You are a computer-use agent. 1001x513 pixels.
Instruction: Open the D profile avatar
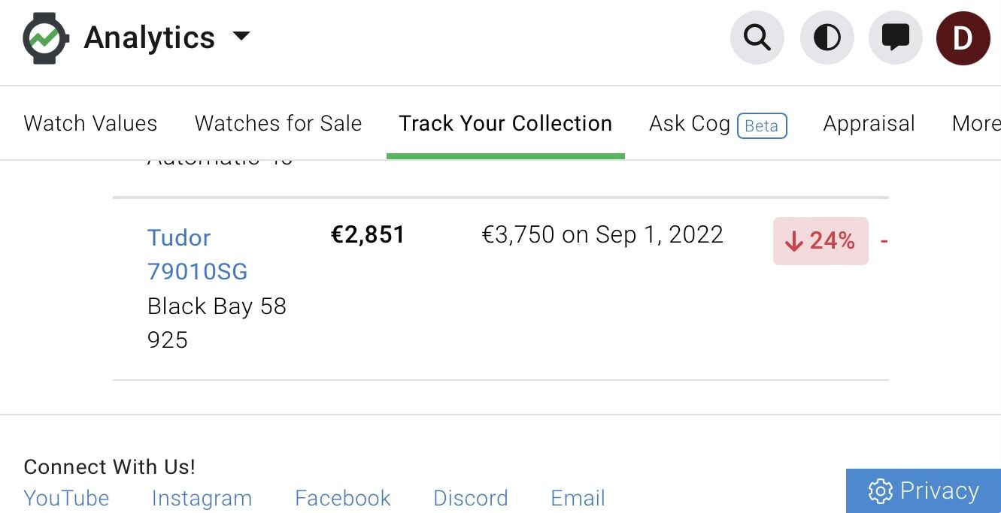(963, 38)
